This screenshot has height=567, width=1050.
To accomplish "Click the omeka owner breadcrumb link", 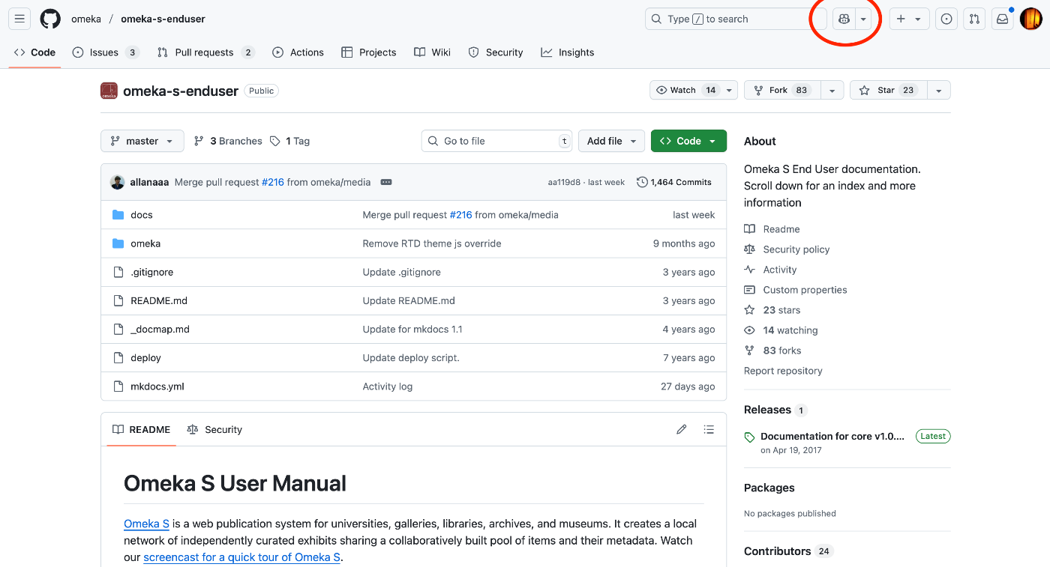I will coord(86,19).
